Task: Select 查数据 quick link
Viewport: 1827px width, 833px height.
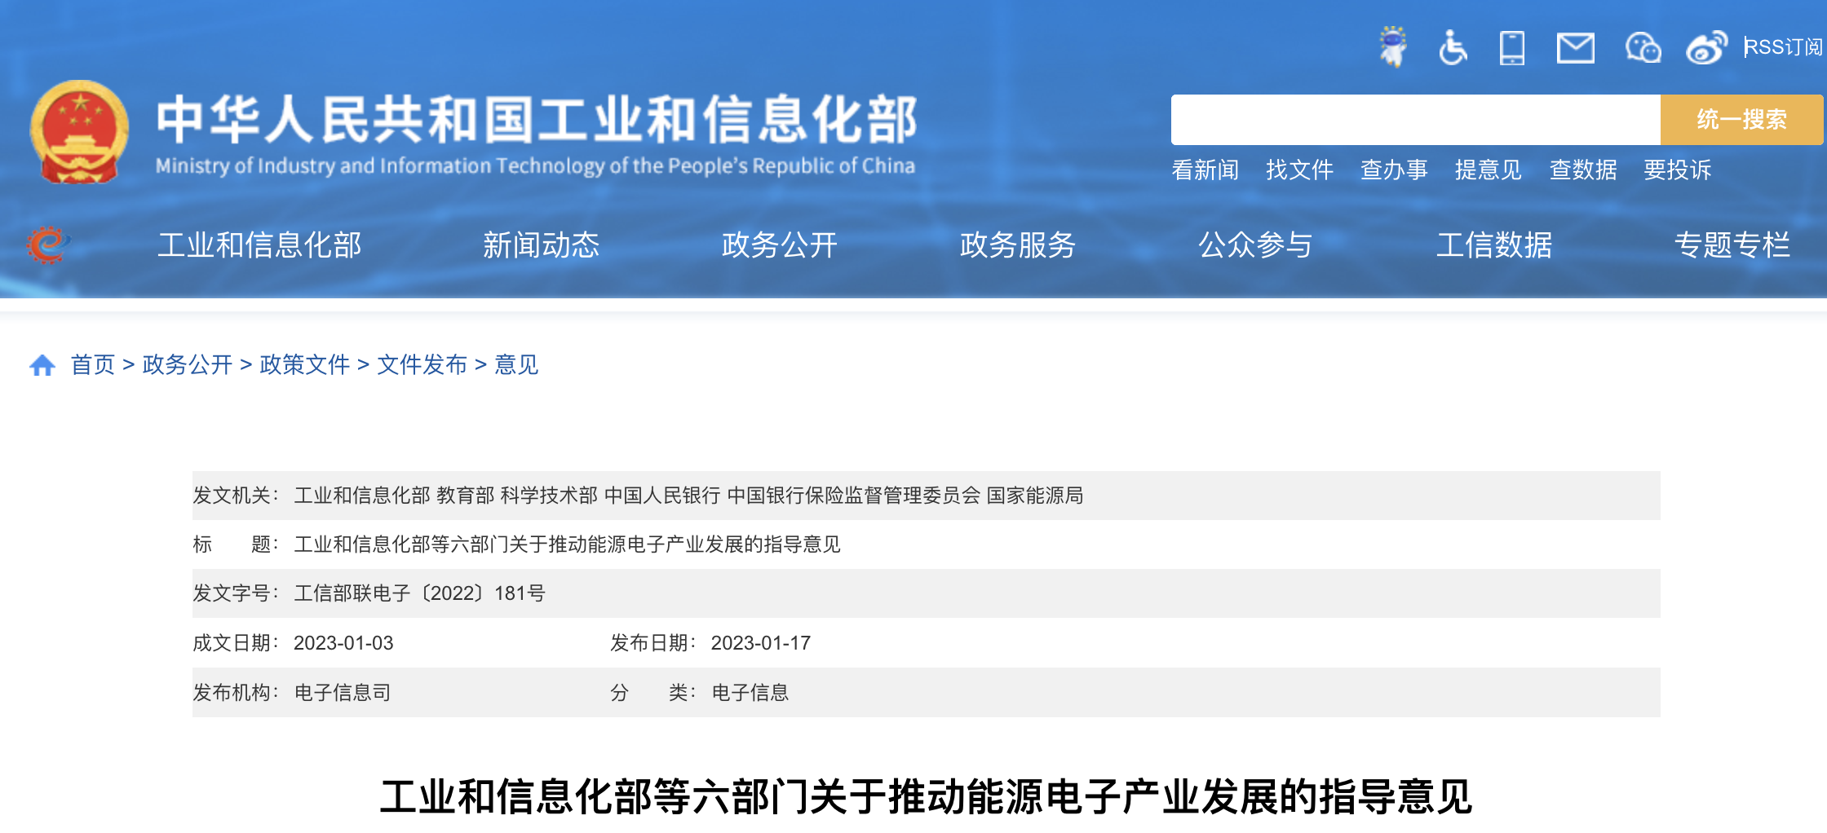Action: 1583,170
